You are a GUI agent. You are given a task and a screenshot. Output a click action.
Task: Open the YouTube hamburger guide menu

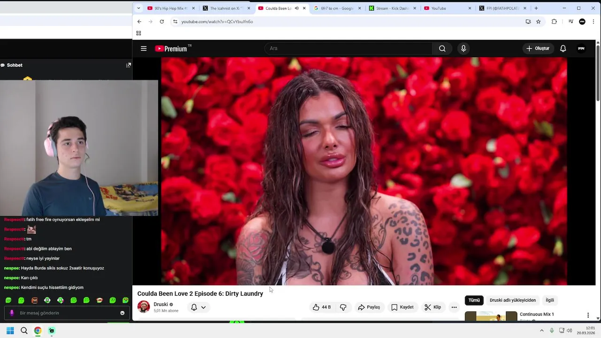[144, 48]
